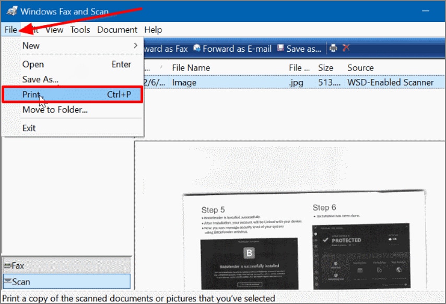Click the 2/6/... date cell
446x304 pixels.
click(x=154, y=83)
